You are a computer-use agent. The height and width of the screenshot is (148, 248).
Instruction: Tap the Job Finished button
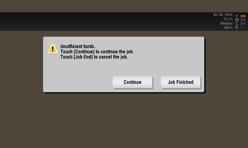(181, 82)
